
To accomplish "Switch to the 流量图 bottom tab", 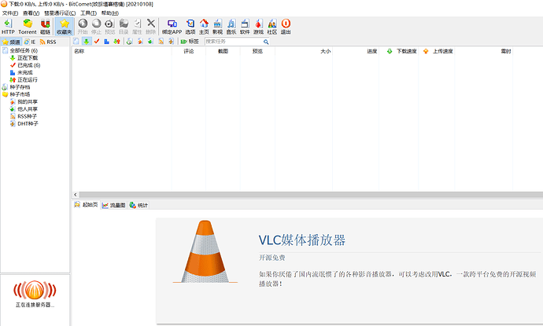I will pos(113,205).
